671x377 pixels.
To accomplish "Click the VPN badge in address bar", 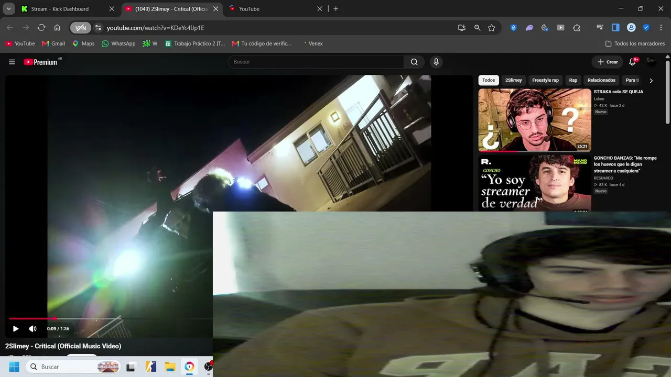I will point(80,28).
